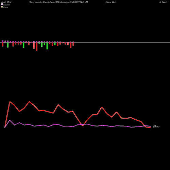Image resolution: width=170 pixels, height=170 pixels.
Task: Click the 'Daily PVM' title text
Action: pyautogui.click(x=6, y=2)
